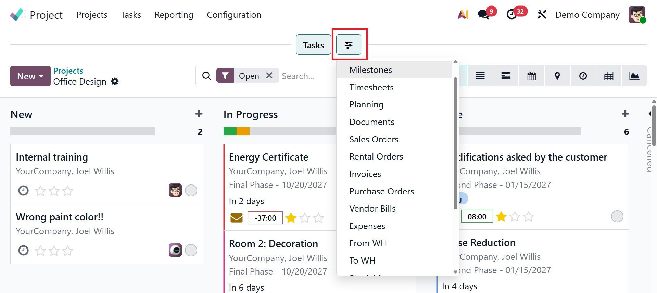Expand the New button dropdown
This screenshot has width=657, height=293.
30,76
